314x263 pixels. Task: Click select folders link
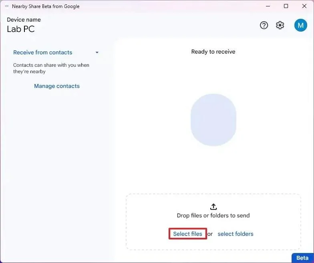pyautogui.click(x=235, y=233)
